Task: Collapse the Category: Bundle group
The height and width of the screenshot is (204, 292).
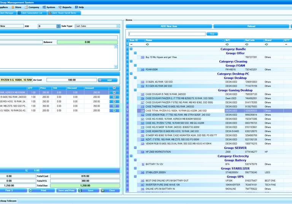Action: point(131,49)
